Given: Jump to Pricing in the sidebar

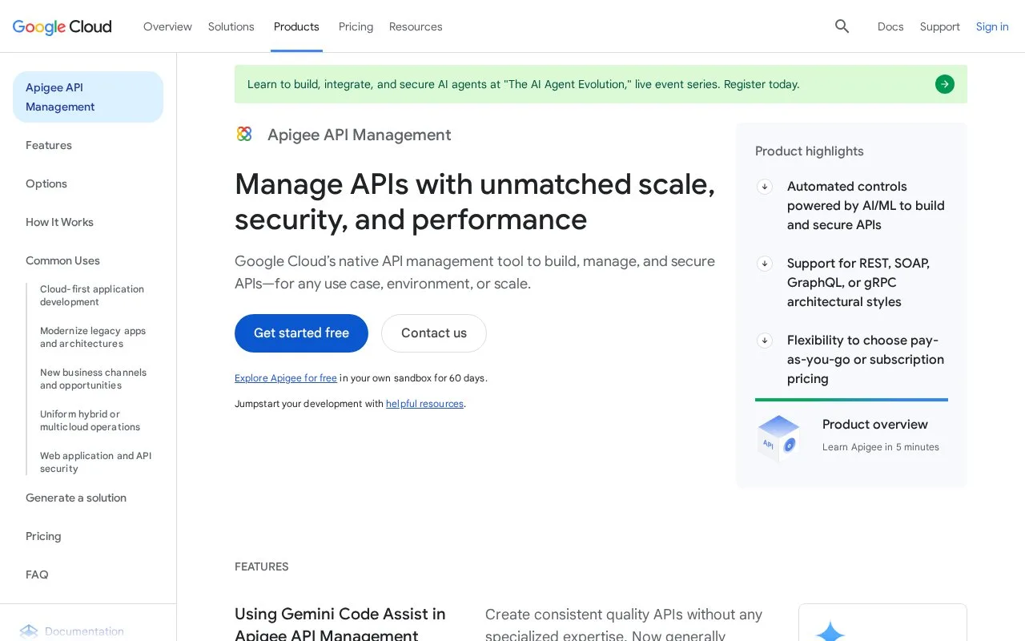Looking at the screenshot, I should pyautogui.click(x=43, y=536).
